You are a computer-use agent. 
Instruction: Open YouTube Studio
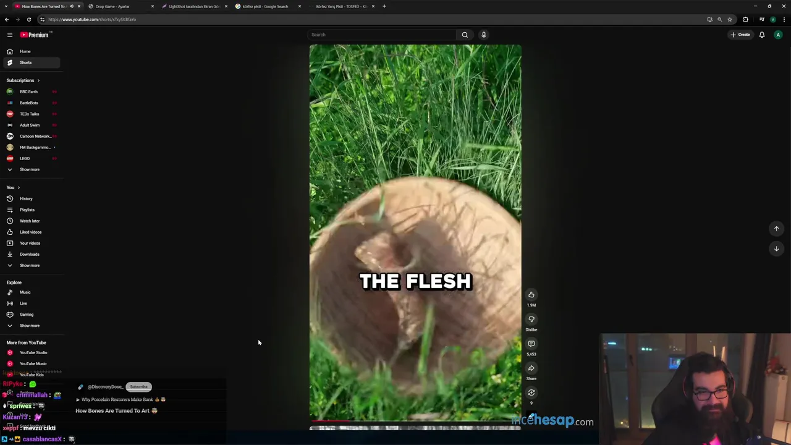(30, 352)
